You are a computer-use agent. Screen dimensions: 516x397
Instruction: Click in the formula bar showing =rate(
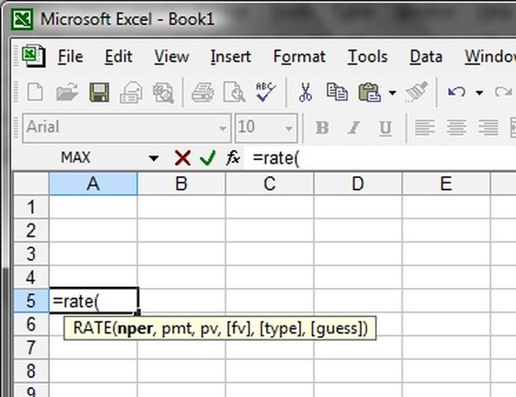coord(380,158)
